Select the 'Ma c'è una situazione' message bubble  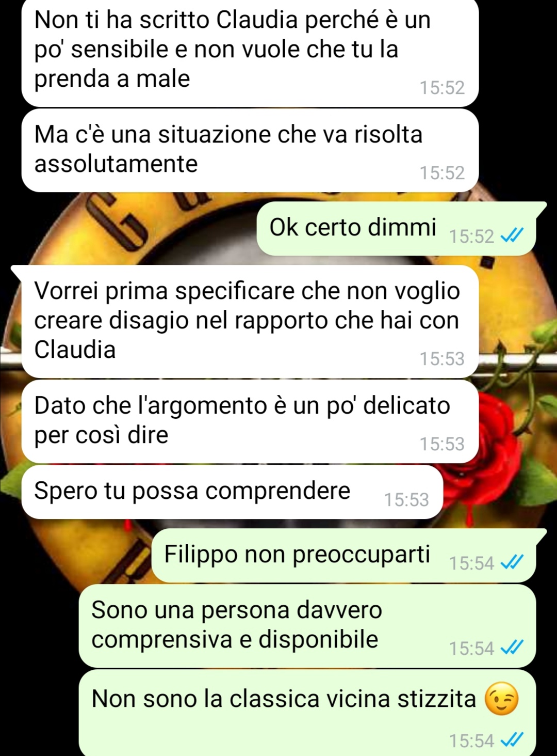250,150
